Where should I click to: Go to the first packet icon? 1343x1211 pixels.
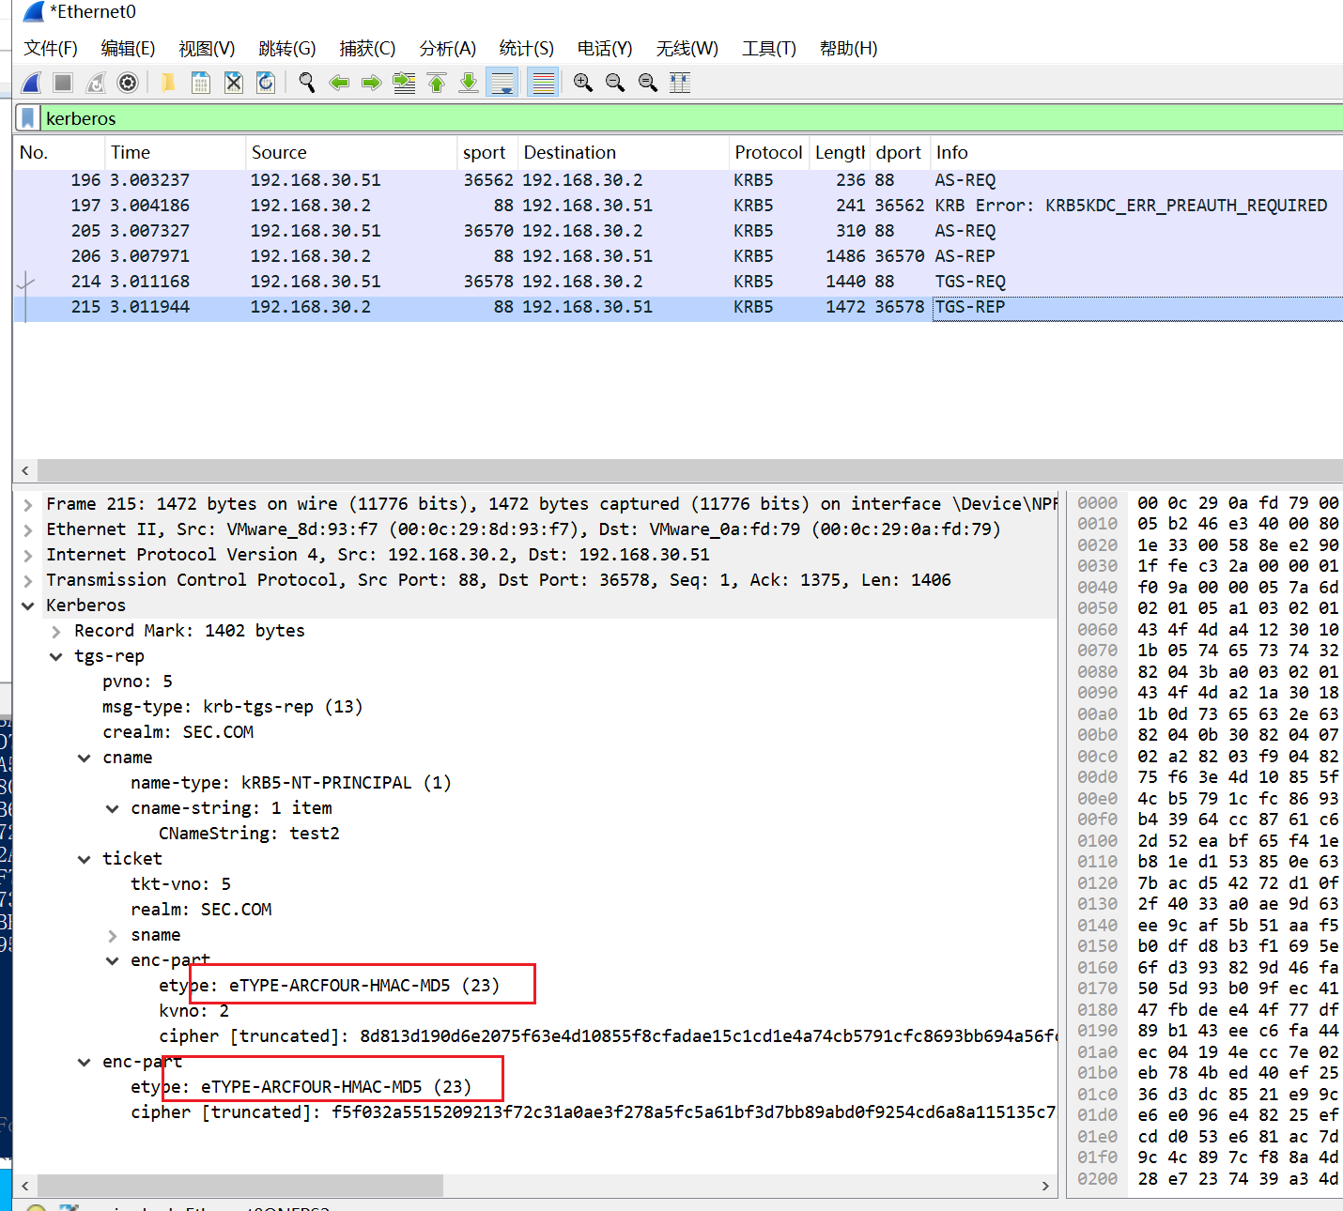pyautogui.click(x=437, y=83)
